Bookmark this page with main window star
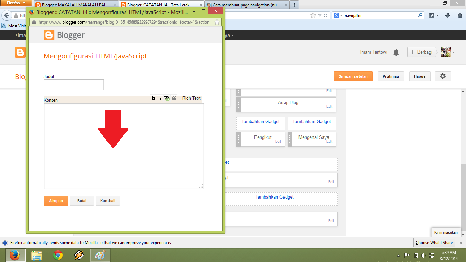The height and width of the screenshot is (262, 466). click(313, 15)
